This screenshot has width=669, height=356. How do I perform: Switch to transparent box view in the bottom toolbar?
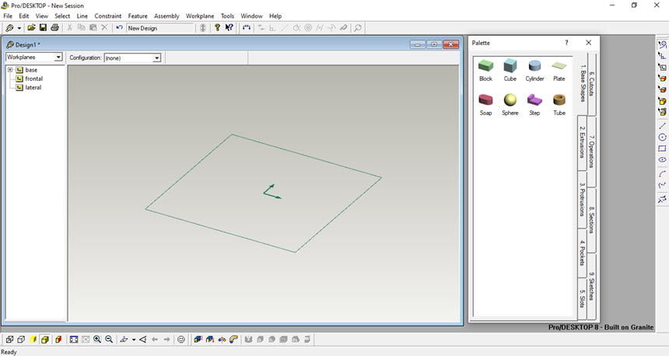21,340
